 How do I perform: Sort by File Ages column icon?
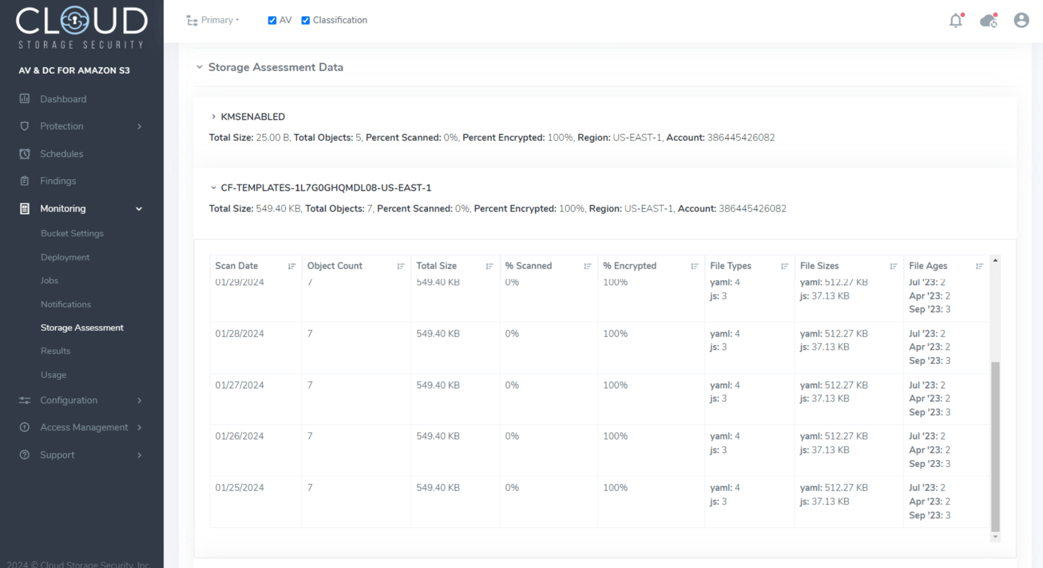click(979, 266)
